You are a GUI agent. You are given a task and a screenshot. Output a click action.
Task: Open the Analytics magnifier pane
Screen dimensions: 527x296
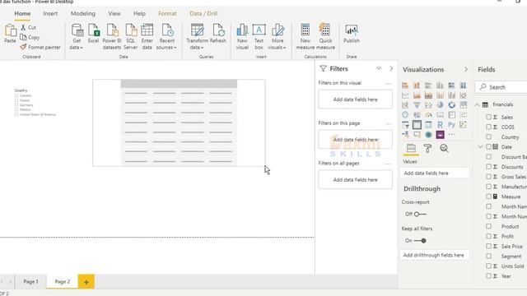[x=444, y=148]
